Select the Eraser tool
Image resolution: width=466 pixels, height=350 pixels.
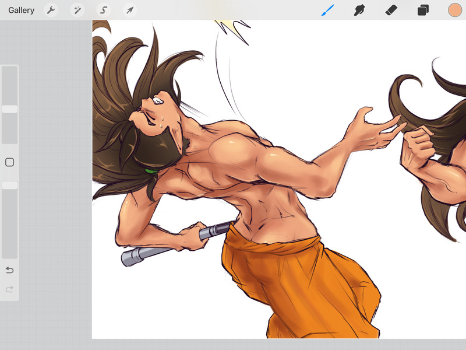tap(391, 10)
